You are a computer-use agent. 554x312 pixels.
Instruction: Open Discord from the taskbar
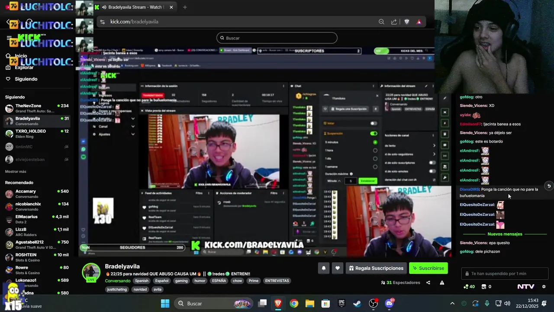pyautogui.click(x=390, y=303)
